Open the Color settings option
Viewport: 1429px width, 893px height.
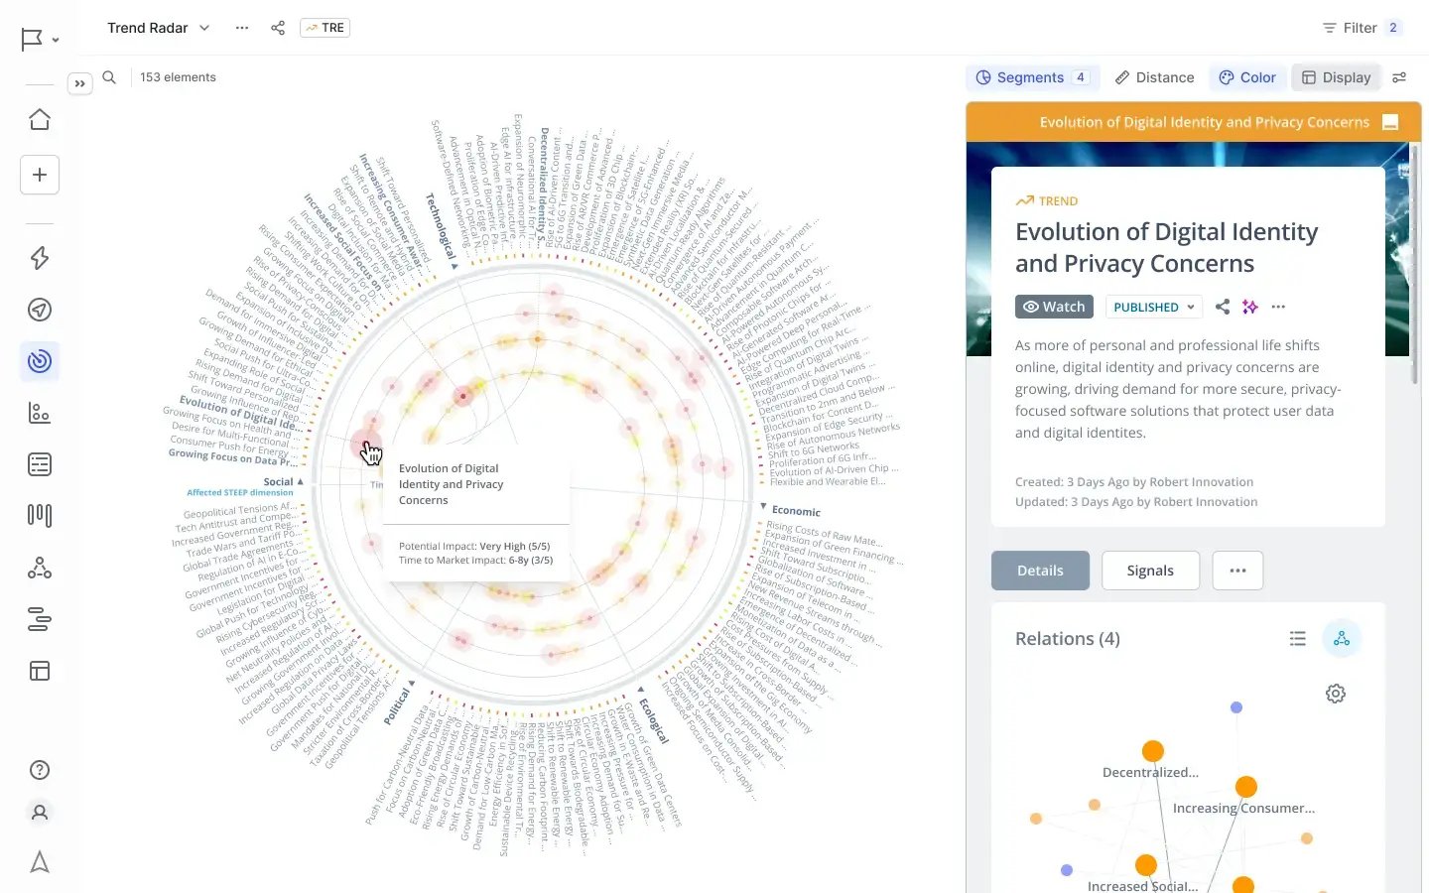point(1247,77)
